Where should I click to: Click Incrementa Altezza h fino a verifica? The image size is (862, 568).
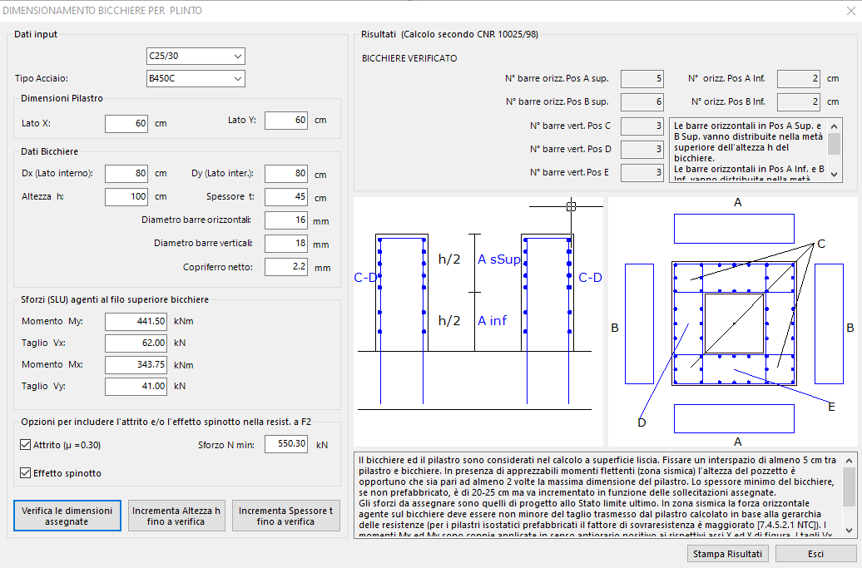(x=176, y=516)
